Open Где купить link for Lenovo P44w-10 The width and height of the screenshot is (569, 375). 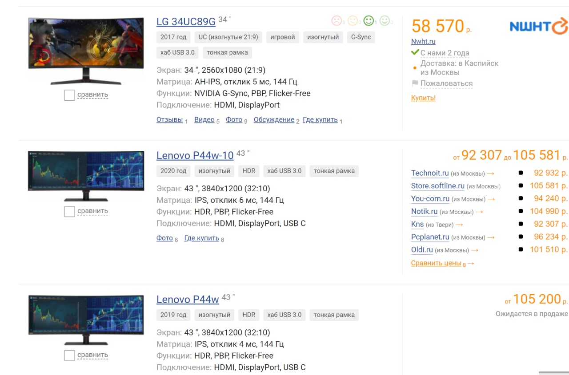pyautogui.click(x=202, y=238)
